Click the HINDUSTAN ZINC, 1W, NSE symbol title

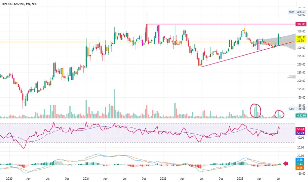19,4
